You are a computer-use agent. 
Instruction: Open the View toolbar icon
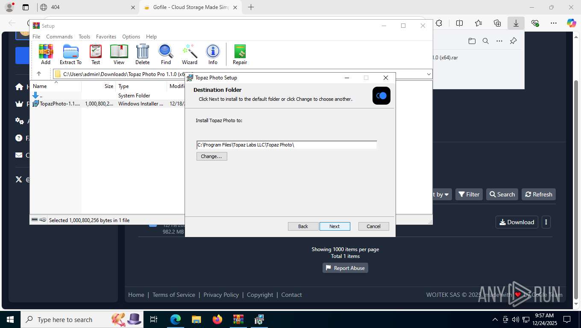[119, 54]
